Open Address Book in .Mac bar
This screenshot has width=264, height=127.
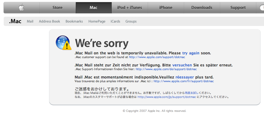coord(49,21)
